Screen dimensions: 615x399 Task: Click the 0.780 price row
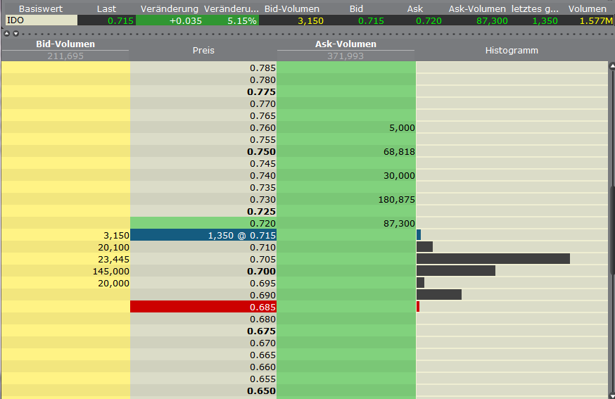point(203,80)
